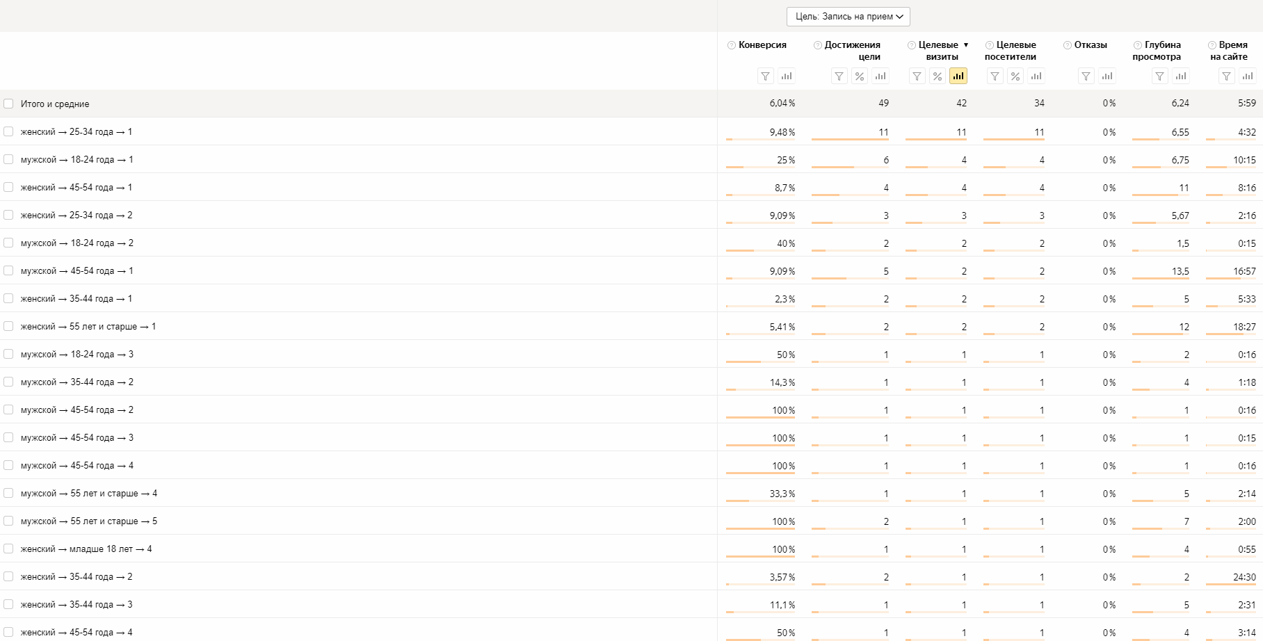Click total goal achievements value 49
Image resolution: width=1263 pixels, height=641 pixels.
coord(883,103)
